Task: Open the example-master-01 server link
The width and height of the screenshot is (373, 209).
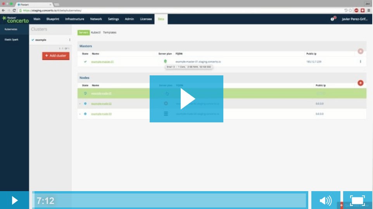Action: point(102,62)
